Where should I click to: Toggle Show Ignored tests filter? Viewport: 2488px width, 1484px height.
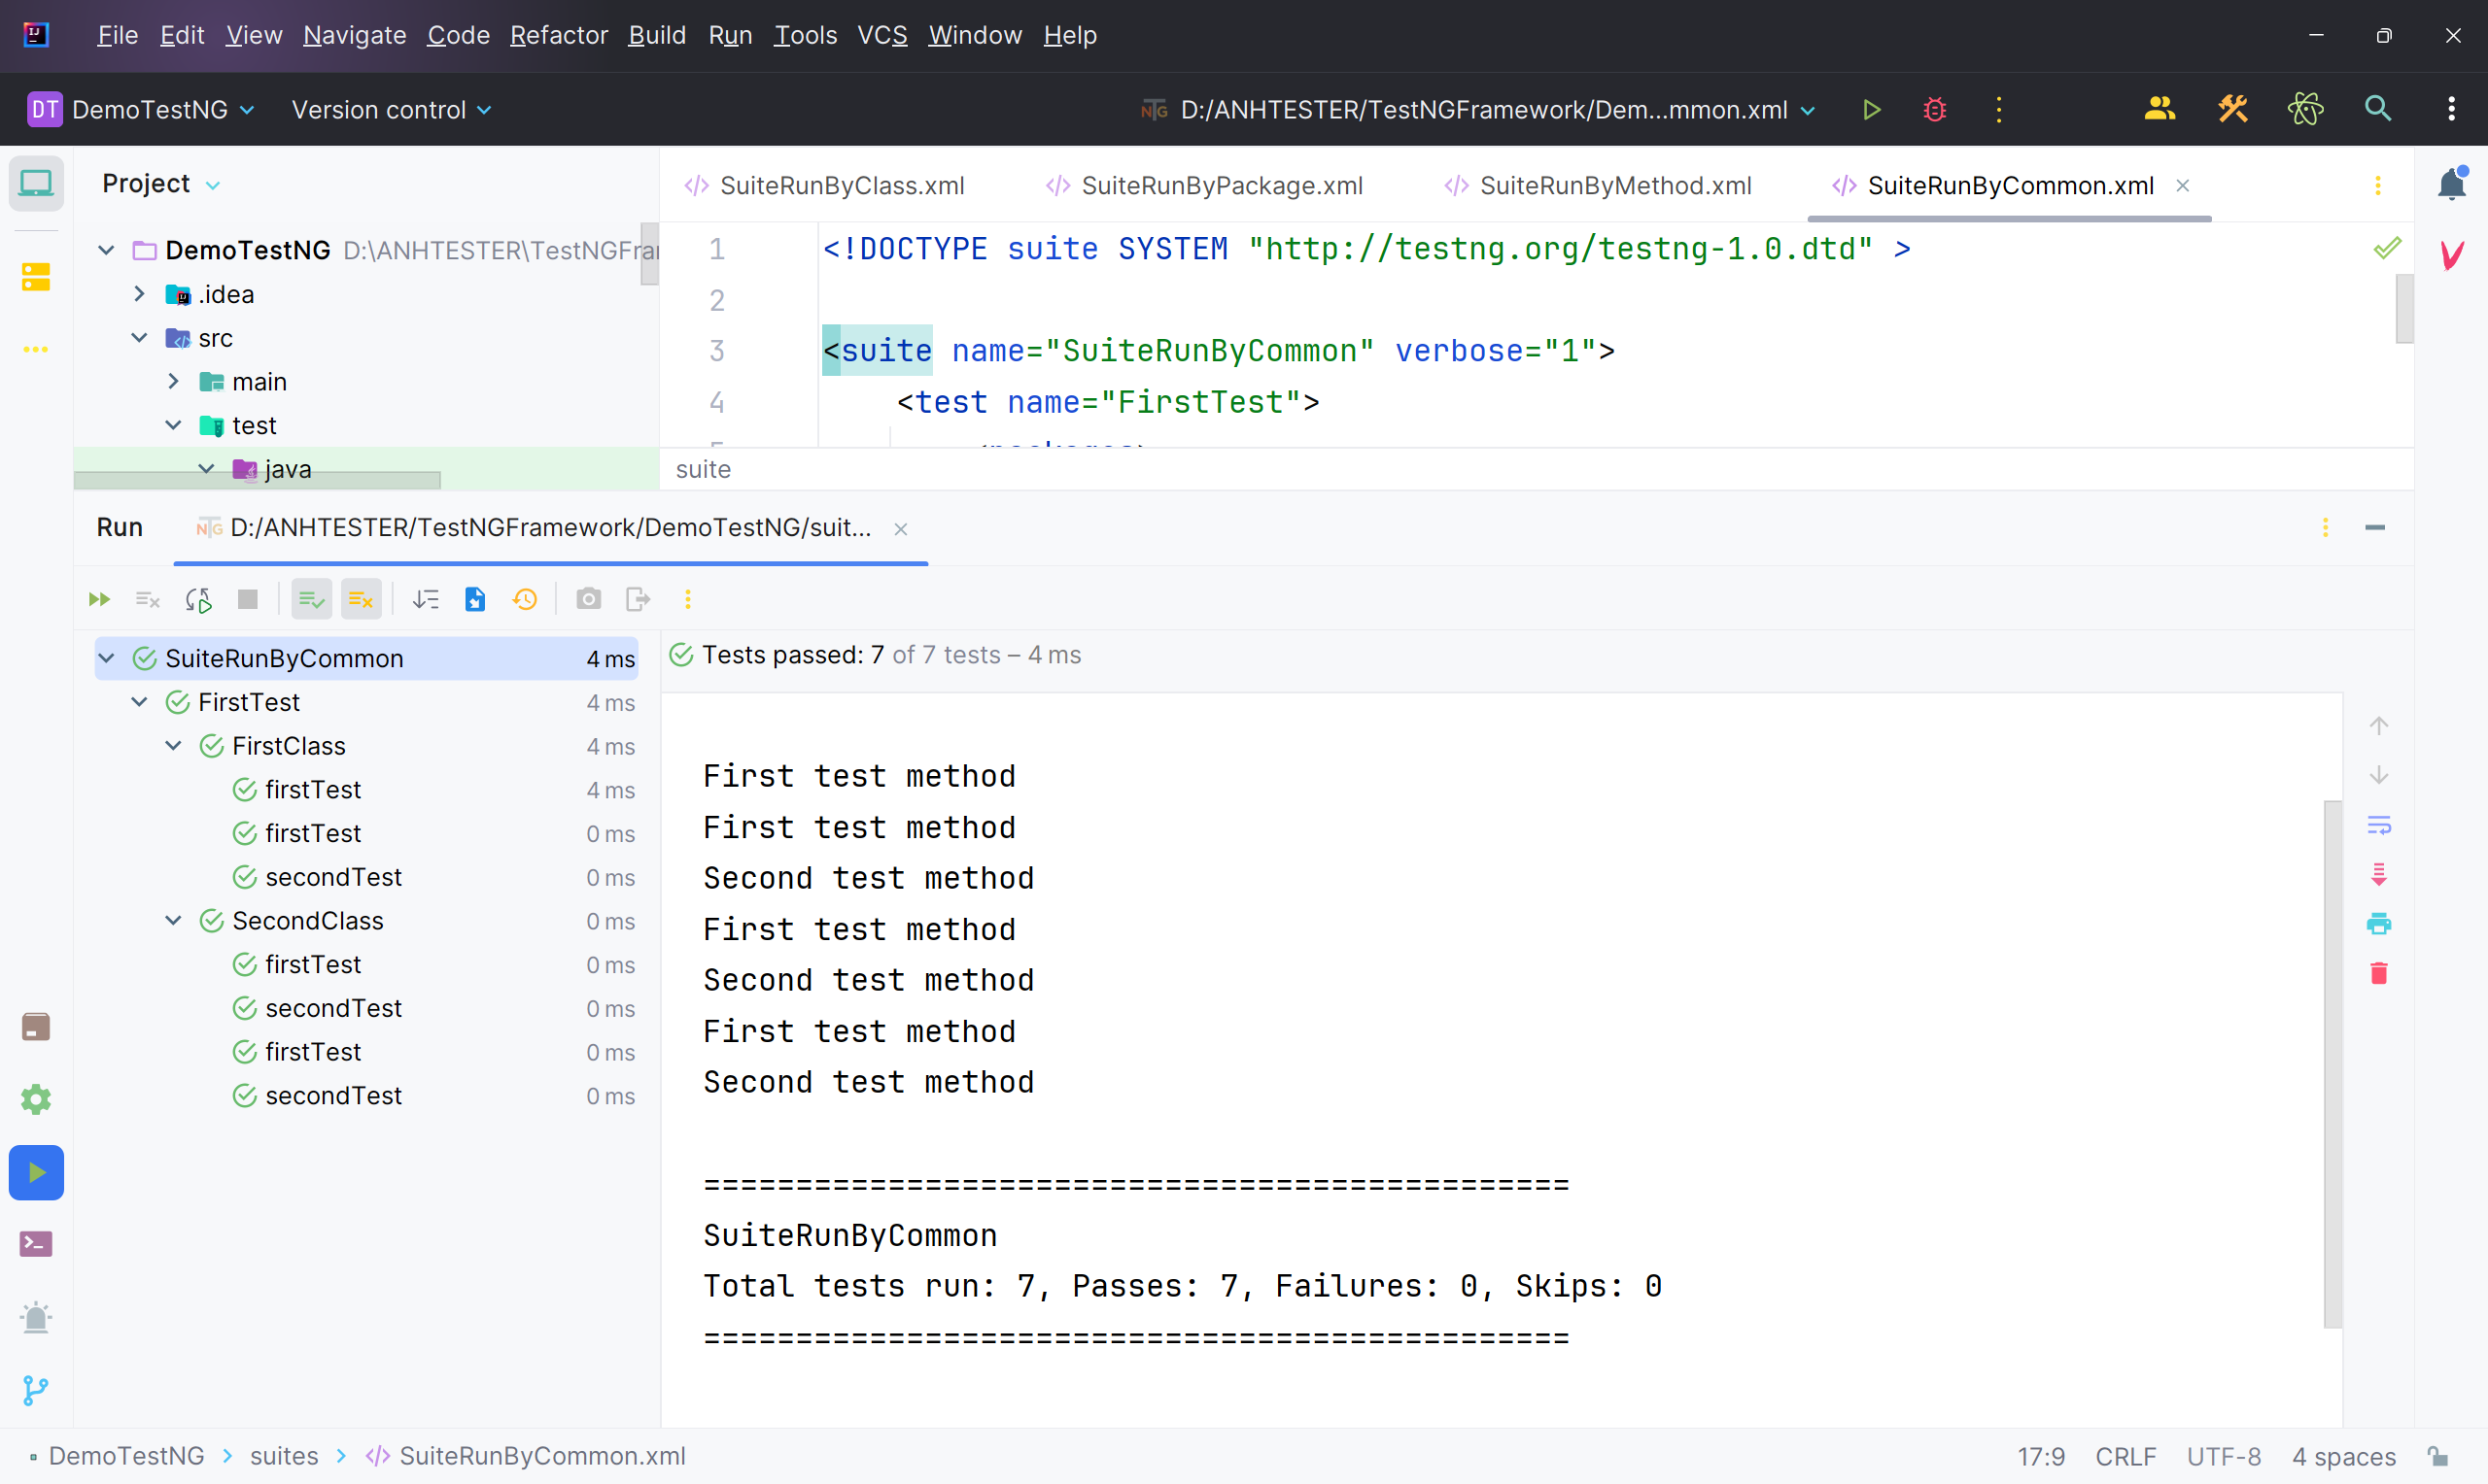point(361,599)
